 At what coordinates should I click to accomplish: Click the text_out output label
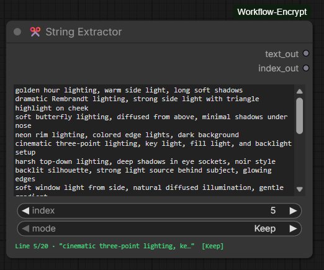pyautogui.click(x=282, y=54)
